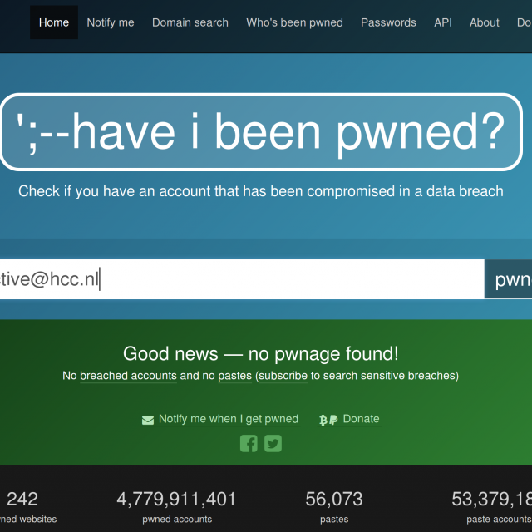Click the '56,073' pastes count
Viewport: 532px width, 532px height.
[334, 499]
